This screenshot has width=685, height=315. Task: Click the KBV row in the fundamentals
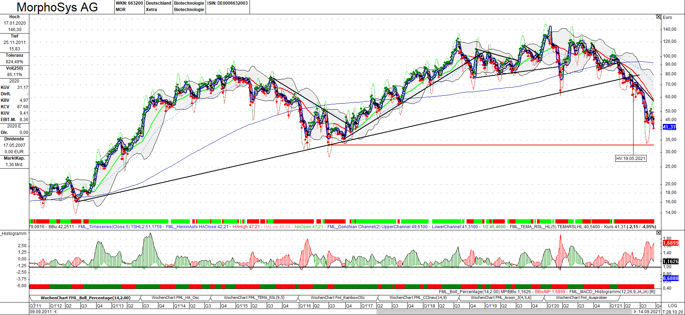tap(14, 100)
